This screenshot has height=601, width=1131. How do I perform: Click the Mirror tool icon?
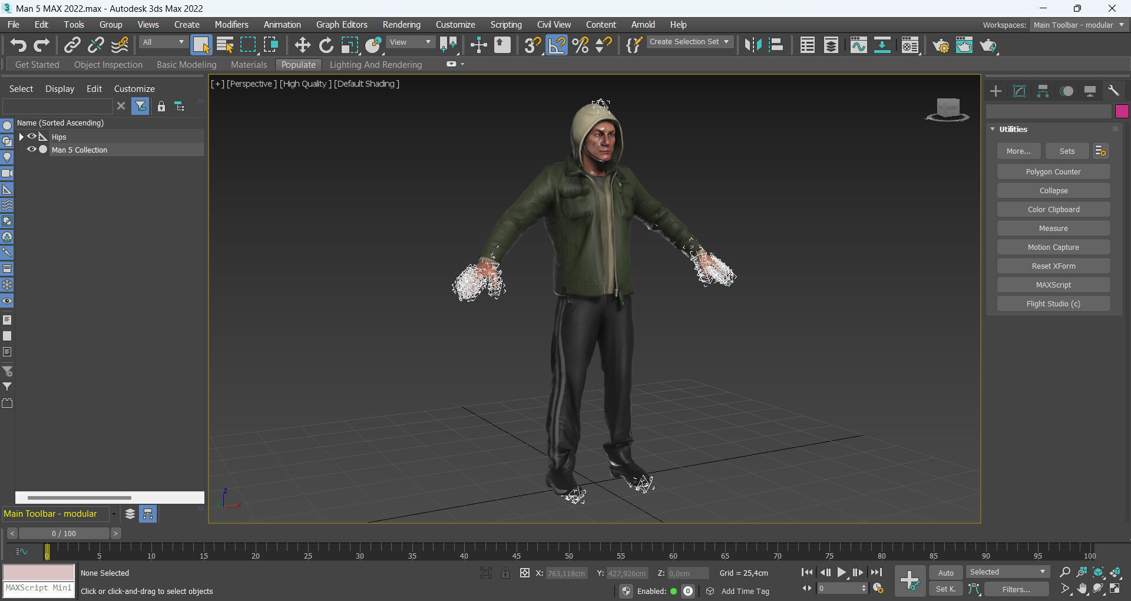coord(753,45)
